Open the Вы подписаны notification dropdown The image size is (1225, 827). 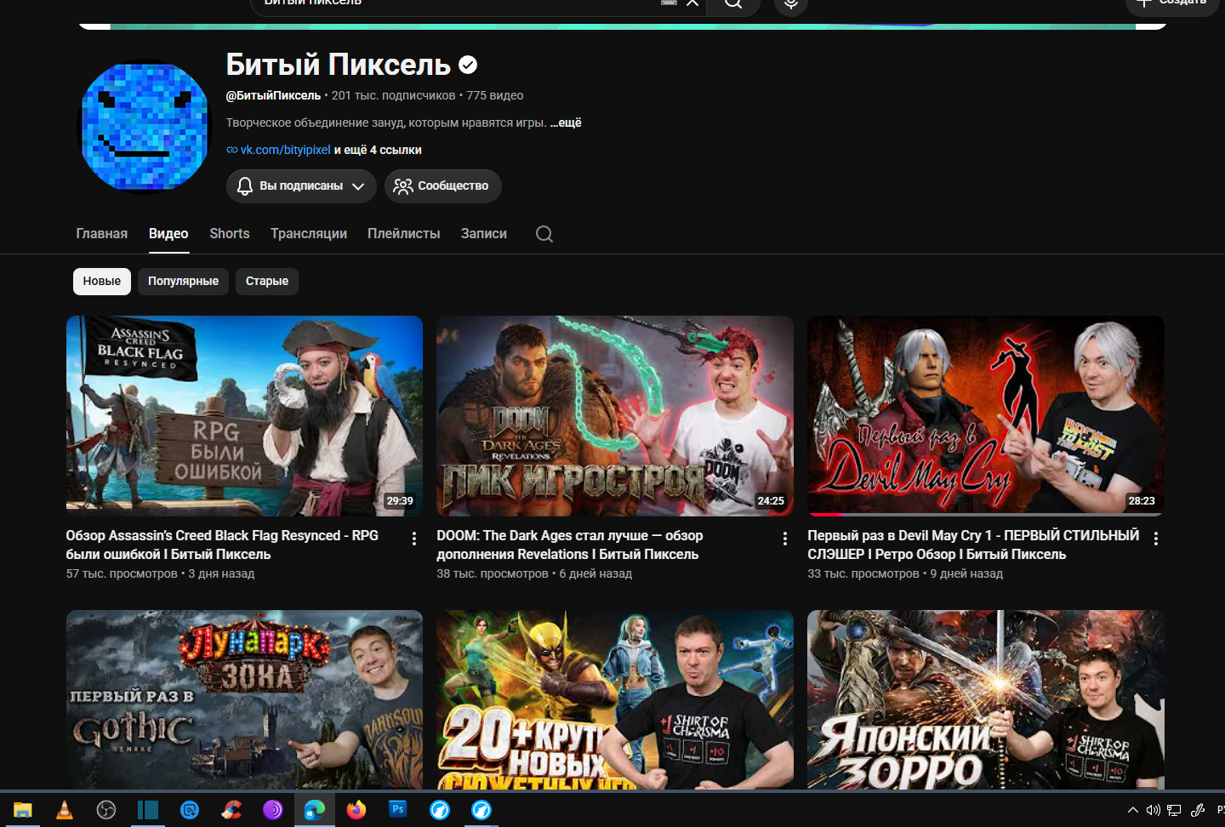pyautogui.click(x=301, y=186)
